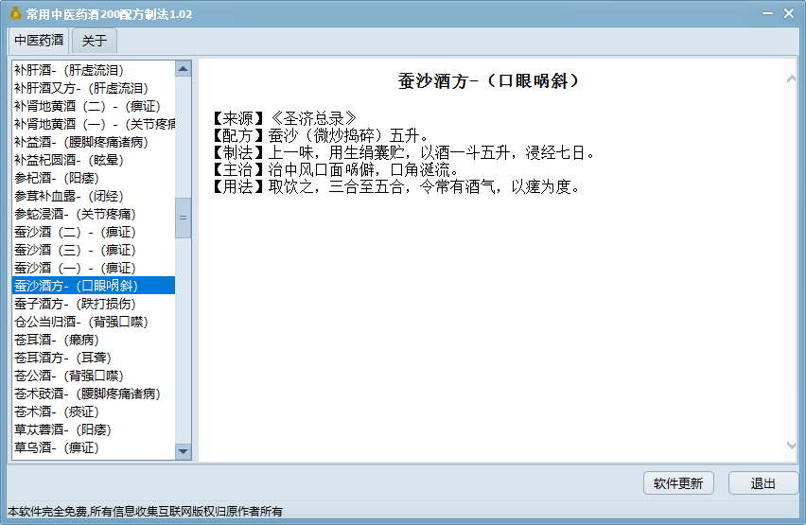Pick 仓公当归酒-（背强口噤） in the list
Screen dimensions: 806x525
tap(80, 322)
